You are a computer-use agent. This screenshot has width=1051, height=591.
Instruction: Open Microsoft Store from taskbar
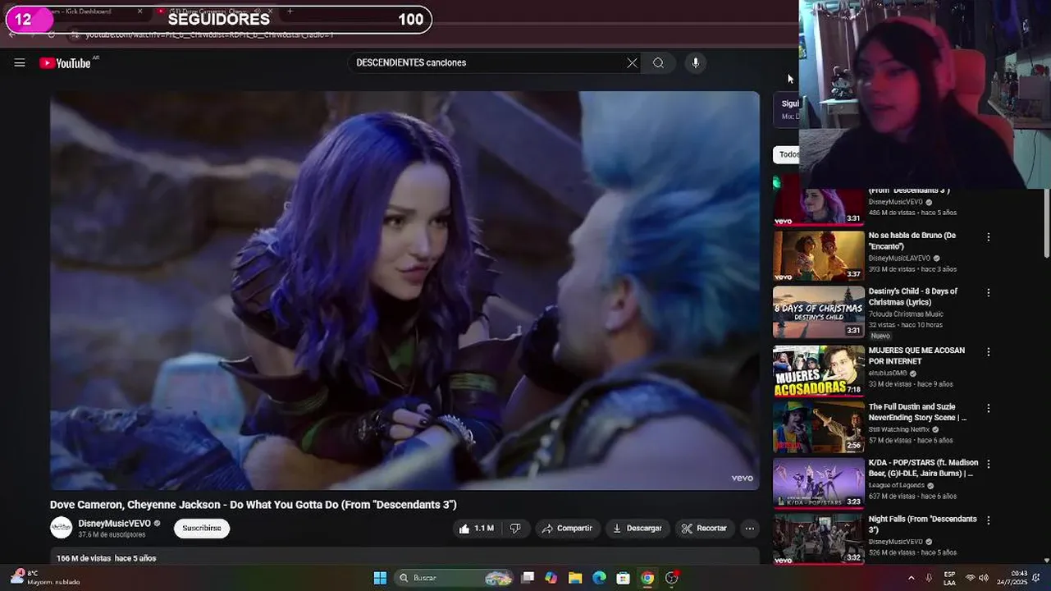pos(624,578)
